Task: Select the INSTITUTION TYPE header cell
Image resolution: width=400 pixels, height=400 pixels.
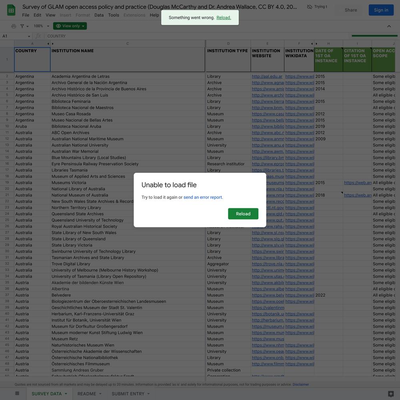Action: coord(228,60)
